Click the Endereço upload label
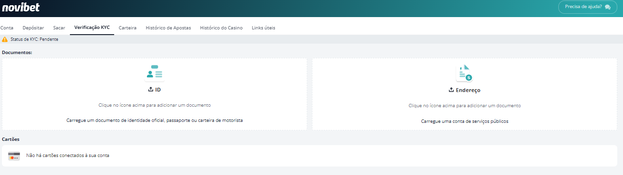The height and width of the screenshot is (175, 623). point(468,90)
